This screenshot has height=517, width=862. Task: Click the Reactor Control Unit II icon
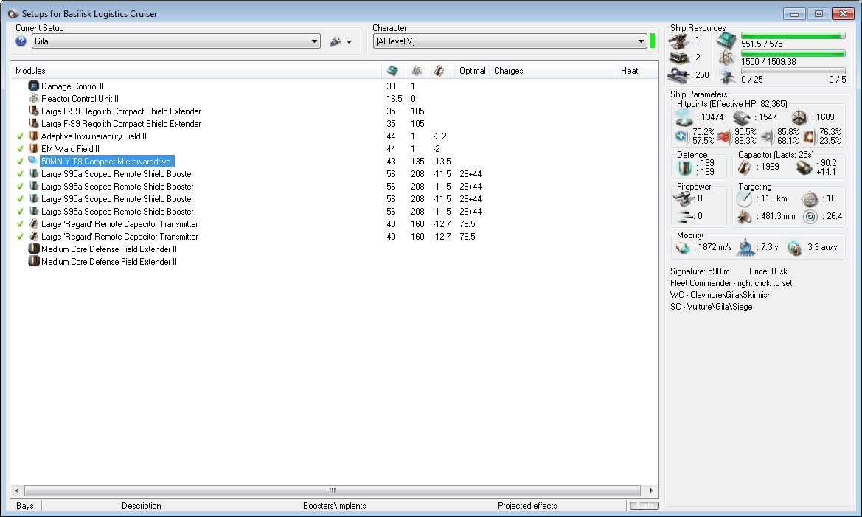click(33, 98)
